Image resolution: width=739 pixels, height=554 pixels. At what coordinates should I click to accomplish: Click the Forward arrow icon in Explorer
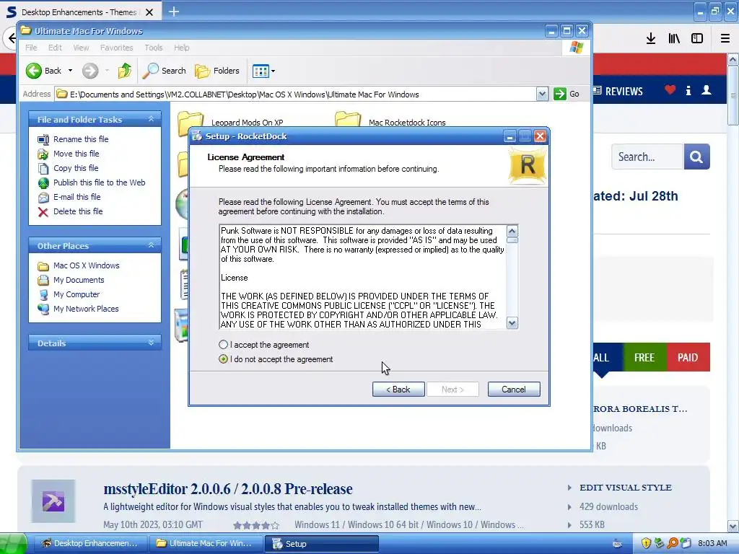click(x=90, y=71)
